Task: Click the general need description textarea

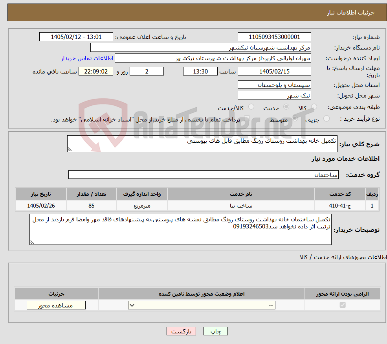Action: point(202,143)
